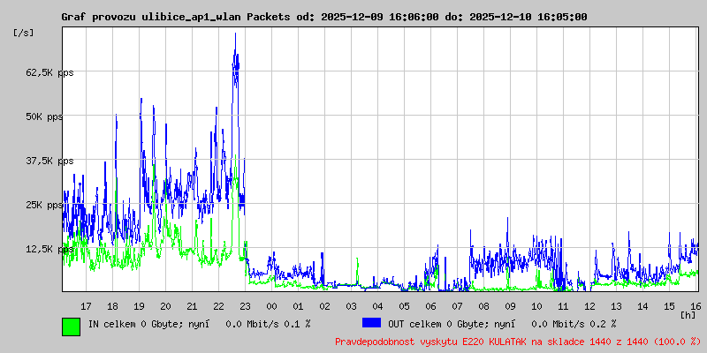Image resolution: width=707 pixels, height=353 pixels.
Task: Click the '16' hour tick label
Action: click(x=695, y=306)
